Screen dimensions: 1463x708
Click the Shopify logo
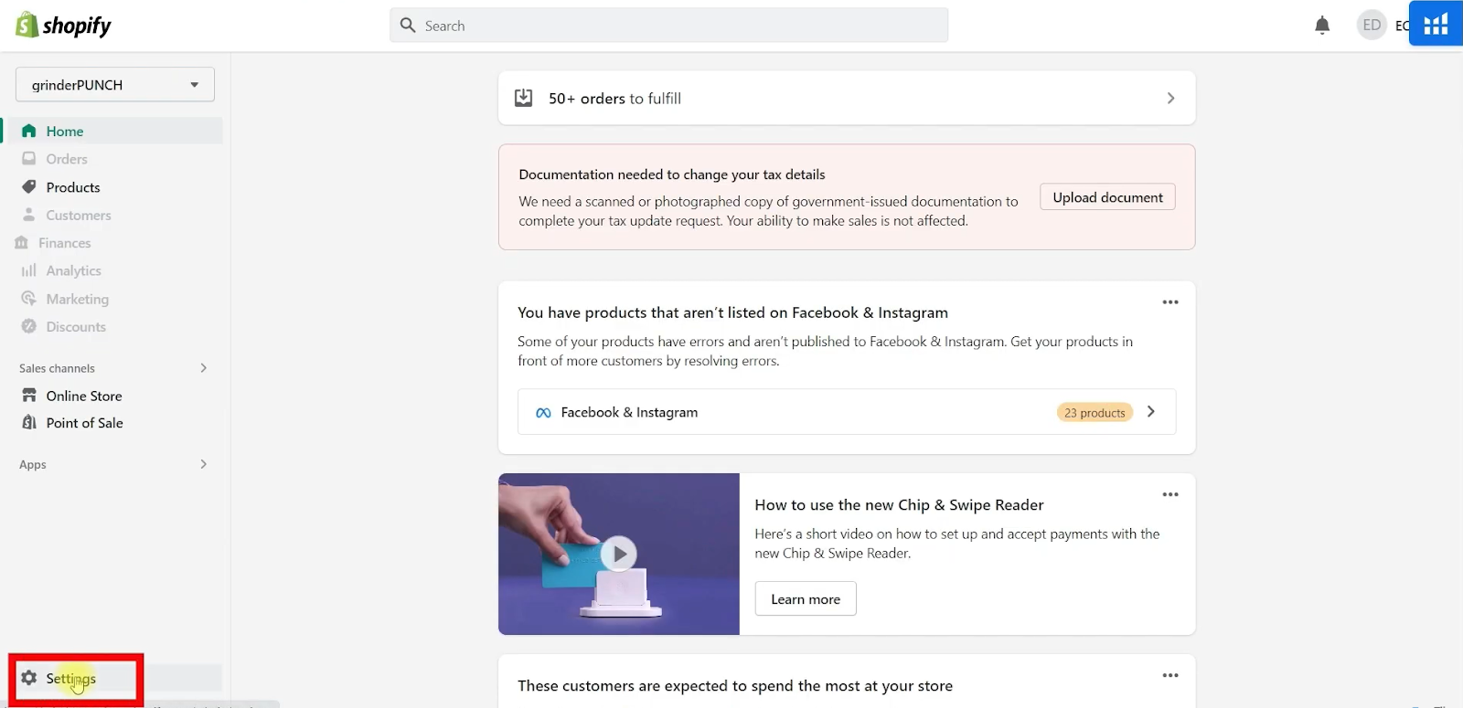[63, 26]
